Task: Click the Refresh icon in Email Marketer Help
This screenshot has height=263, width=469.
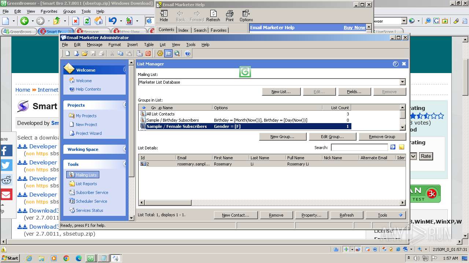Action: tap(213, 16)
